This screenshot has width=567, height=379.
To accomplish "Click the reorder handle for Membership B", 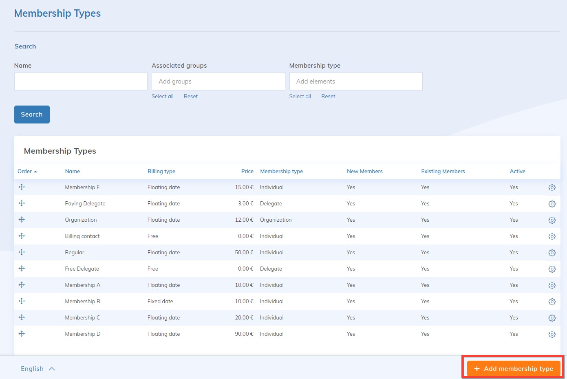I will point(22,301).
